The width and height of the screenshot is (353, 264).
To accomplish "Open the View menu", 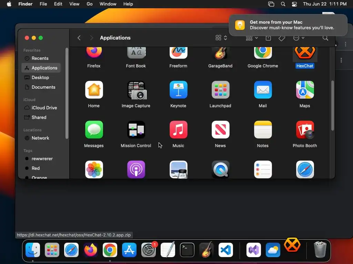I will (74, 4).
